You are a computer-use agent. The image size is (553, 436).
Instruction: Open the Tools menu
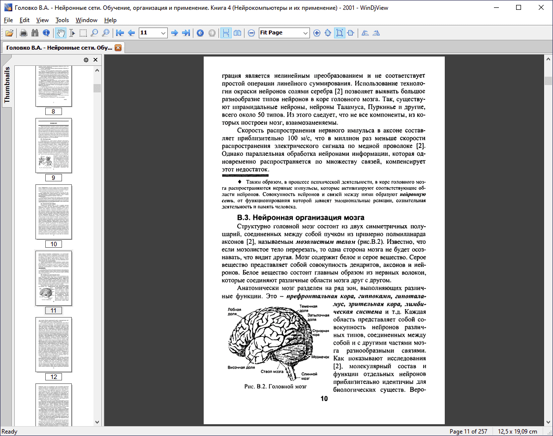[x=62, y=20]
